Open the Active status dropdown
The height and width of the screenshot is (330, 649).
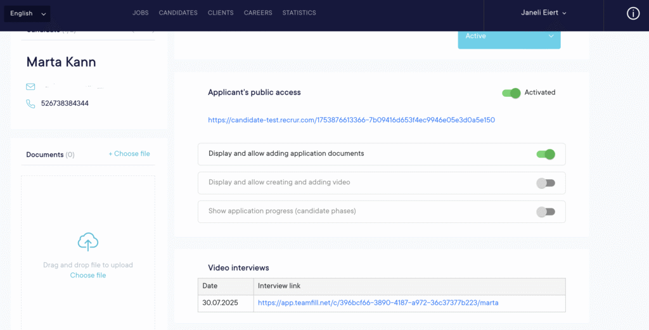point(509,36)
